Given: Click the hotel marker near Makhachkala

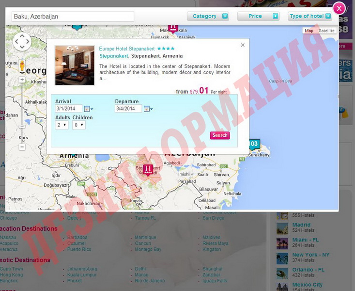Looking at the screenshot, I should (x=173, y=29).
